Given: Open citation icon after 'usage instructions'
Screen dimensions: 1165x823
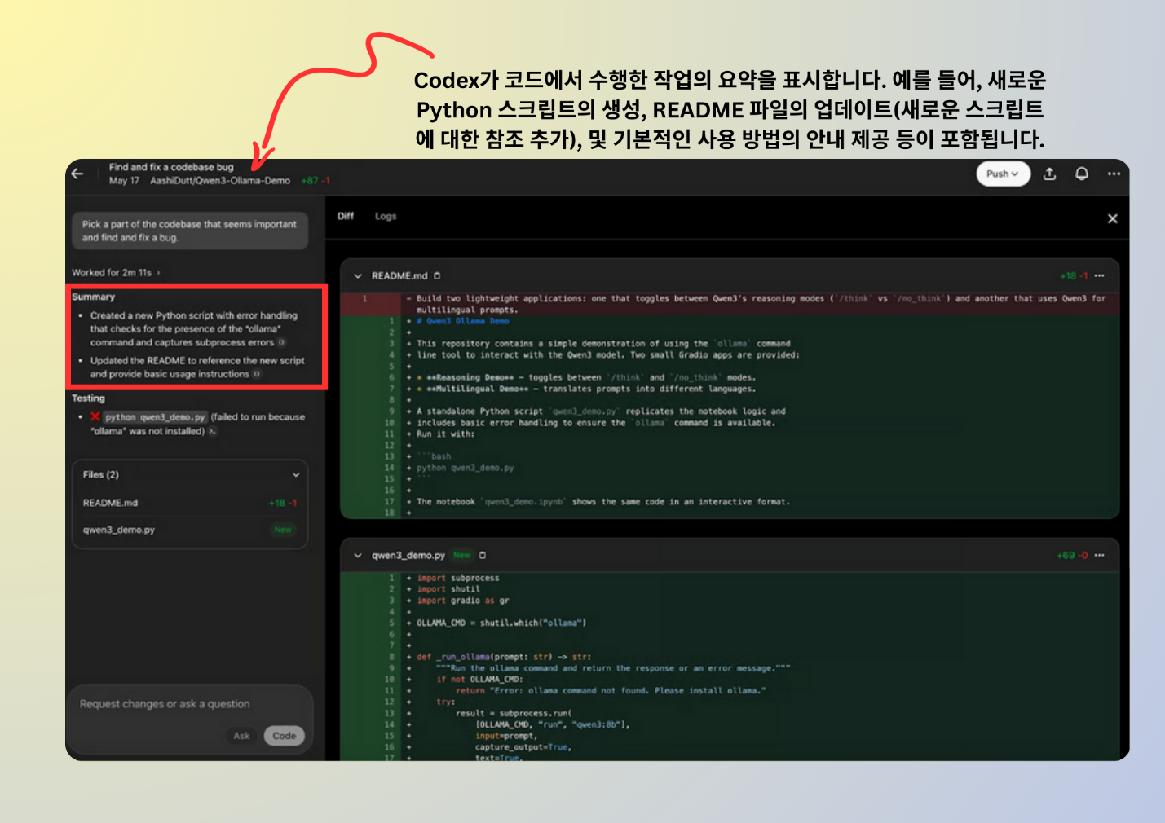Looking at the screenshot, I should click(257, 374).
